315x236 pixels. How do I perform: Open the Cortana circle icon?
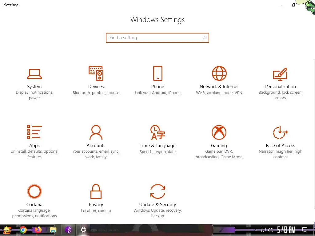coord(34,191)
